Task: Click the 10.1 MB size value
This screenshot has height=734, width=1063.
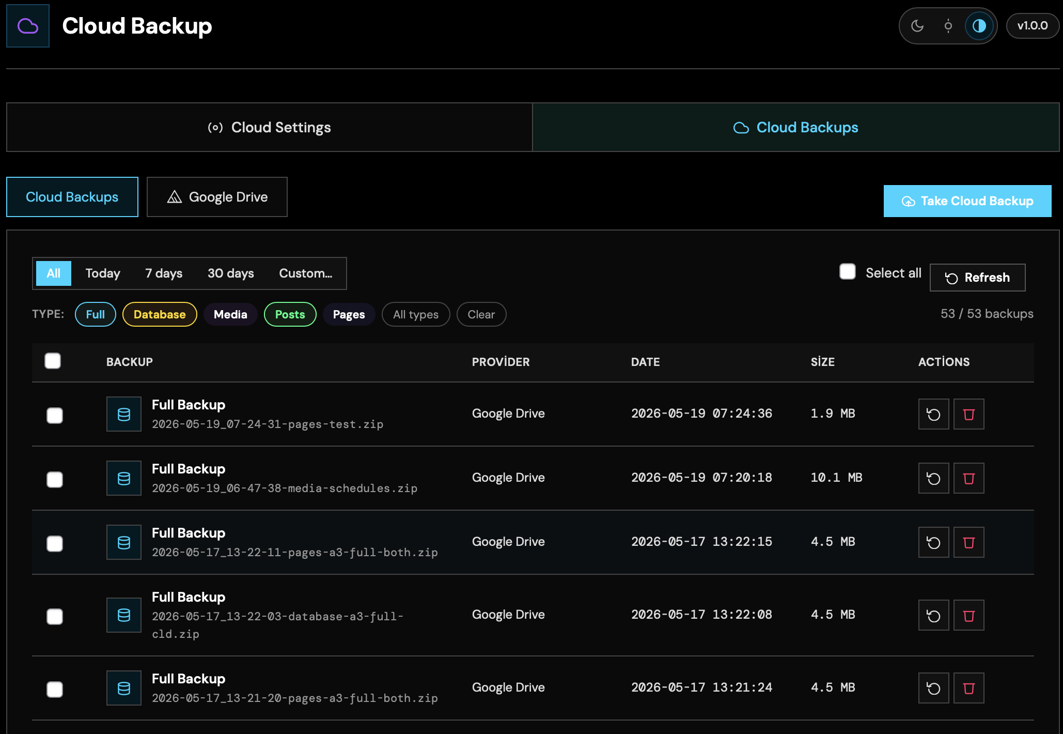Action: [x=837, y=478]
